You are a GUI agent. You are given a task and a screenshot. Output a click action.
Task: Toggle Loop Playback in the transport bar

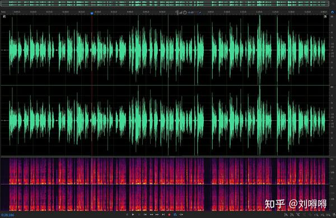(175, 215)
